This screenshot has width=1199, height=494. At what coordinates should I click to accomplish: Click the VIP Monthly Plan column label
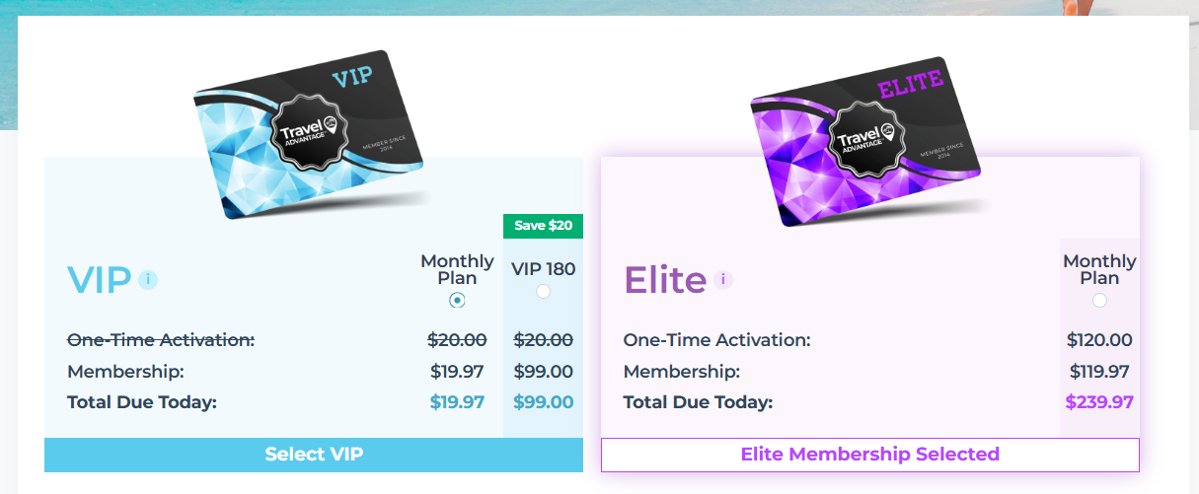pos(457,269)
